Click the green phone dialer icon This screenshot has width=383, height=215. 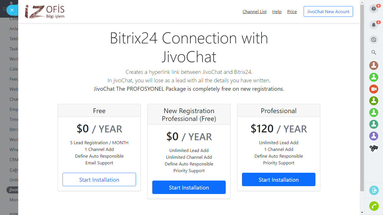tap(374, 206)
